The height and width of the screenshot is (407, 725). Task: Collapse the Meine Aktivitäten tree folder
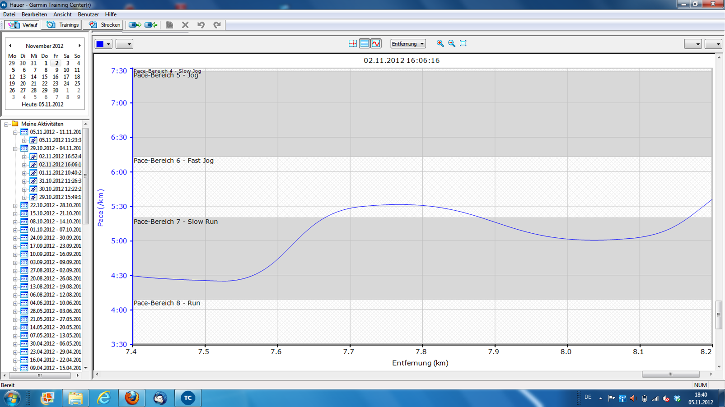coord(6,124)
